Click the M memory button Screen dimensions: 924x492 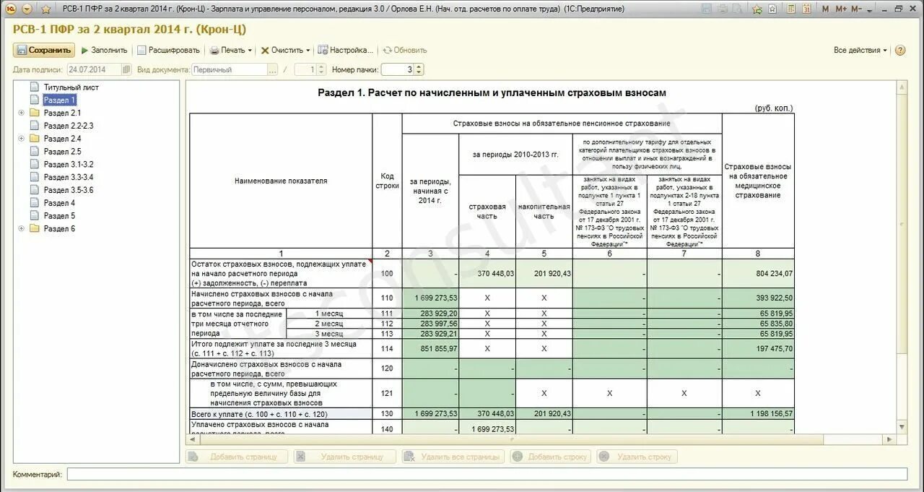coord(826,9)
